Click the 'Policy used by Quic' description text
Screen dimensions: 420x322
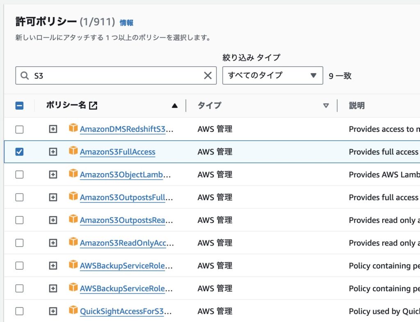[384, 311]
